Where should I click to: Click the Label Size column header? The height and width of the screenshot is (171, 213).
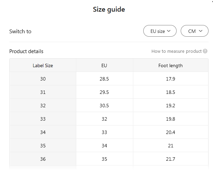pos(43,65)
